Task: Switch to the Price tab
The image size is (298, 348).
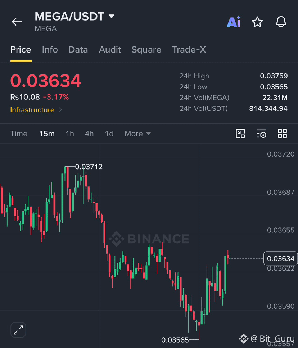Action: [21, 50]
